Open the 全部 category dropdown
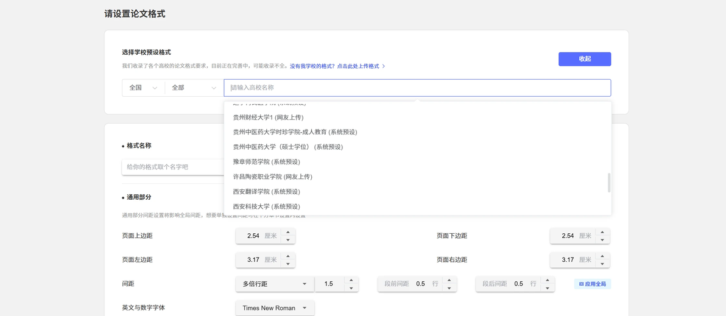 194,88
